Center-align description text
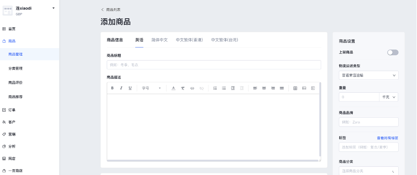Image resolution: width=417 pixels, height=175 pixels. click(x=264, y=88)
